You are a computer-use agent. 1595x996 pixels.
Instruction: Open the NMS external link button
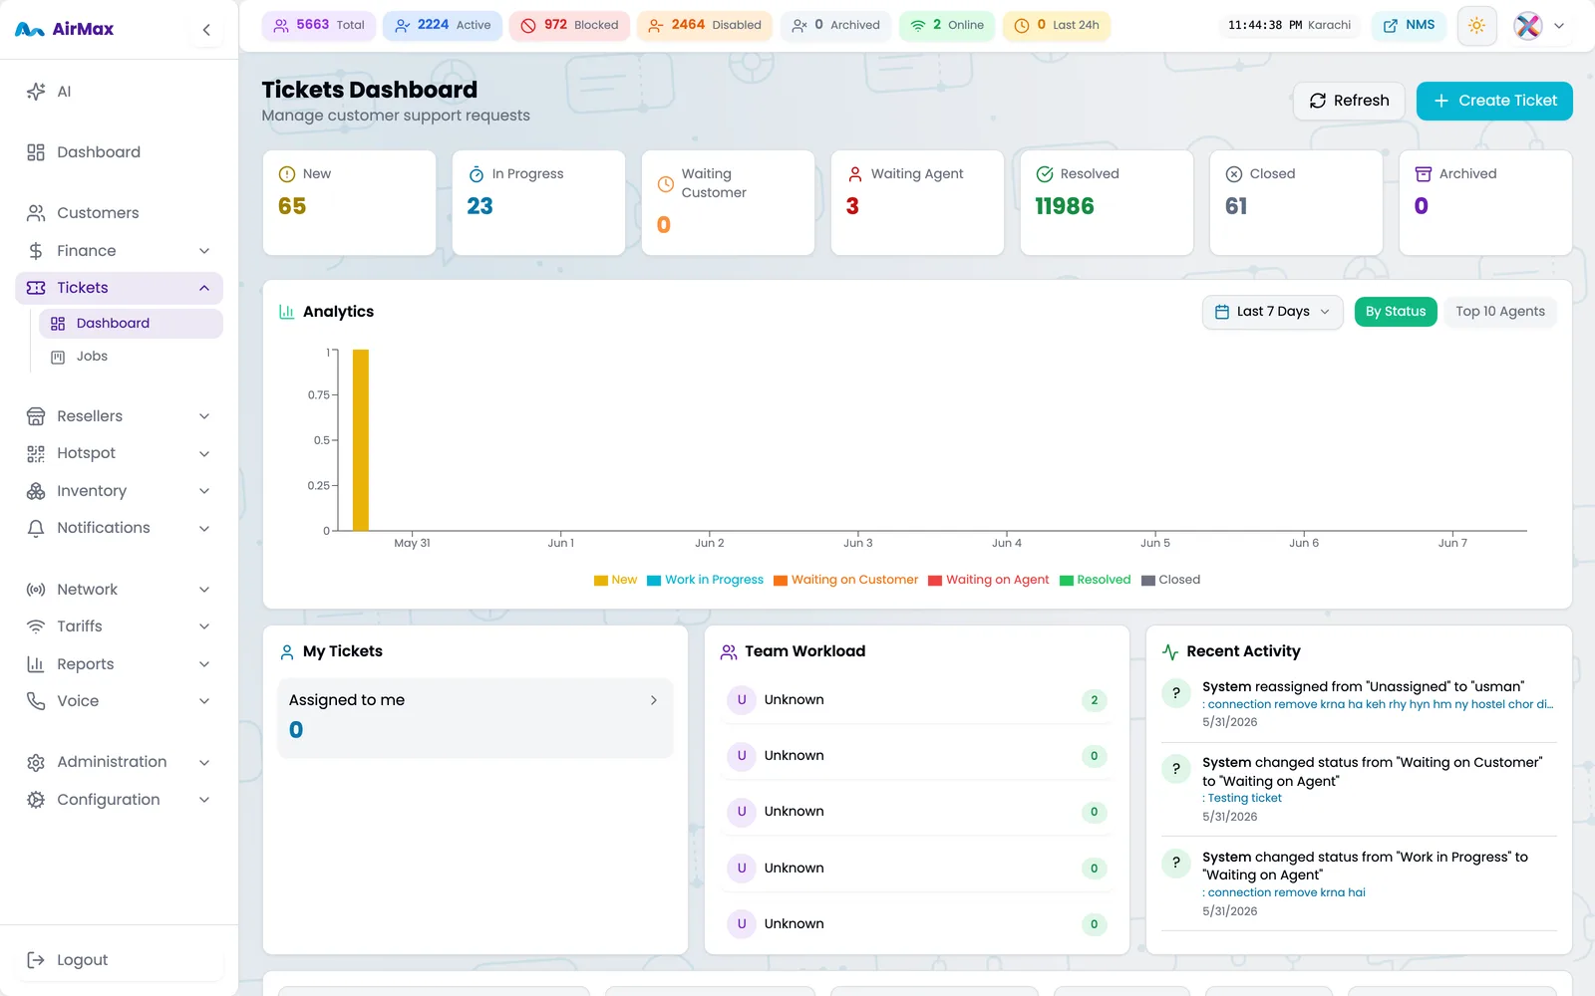coord(1409,25)
